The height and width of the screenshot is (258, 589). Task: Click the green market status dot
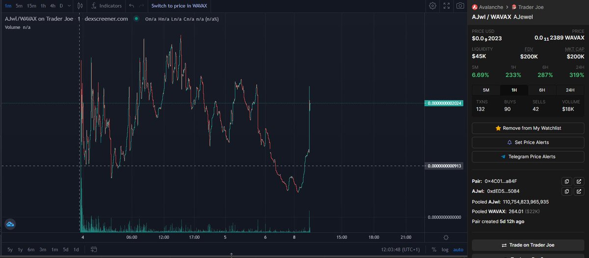click(136, 19)
